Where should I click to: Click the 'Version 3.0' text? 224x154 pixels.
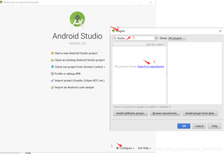tap(77, 43)
